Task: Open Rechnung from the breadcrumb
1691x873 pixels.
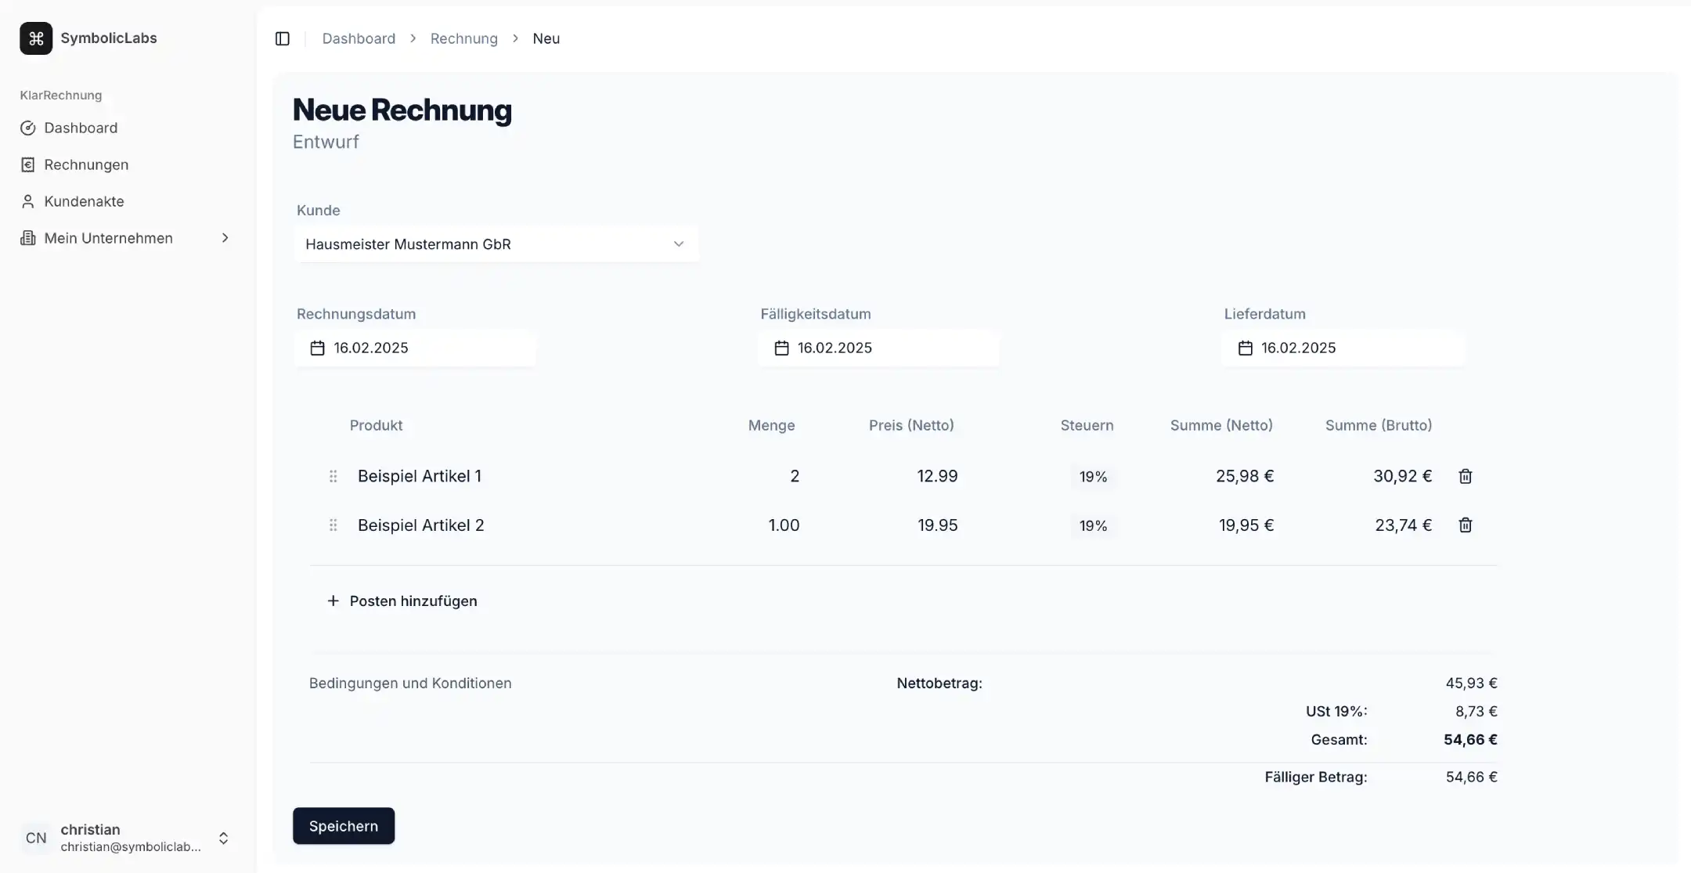Action: pyautogui.click(x=463, y=38)
